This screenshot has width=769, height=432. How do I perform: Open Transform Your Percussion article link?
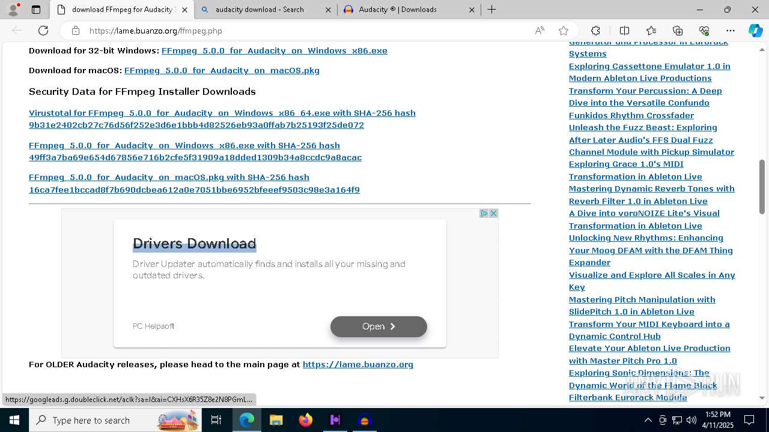coord(645,103)
